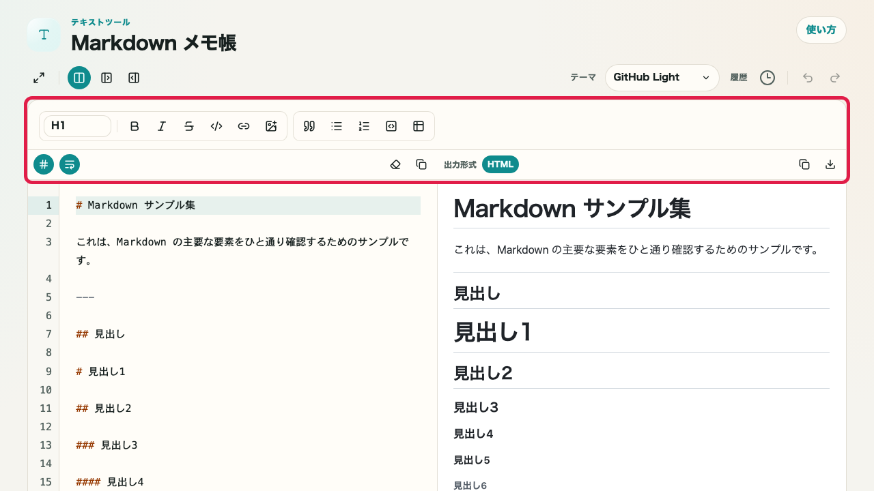The image size is (874, 491).
Task: Apply strikethrough formatting
Action: pos(189,126)
